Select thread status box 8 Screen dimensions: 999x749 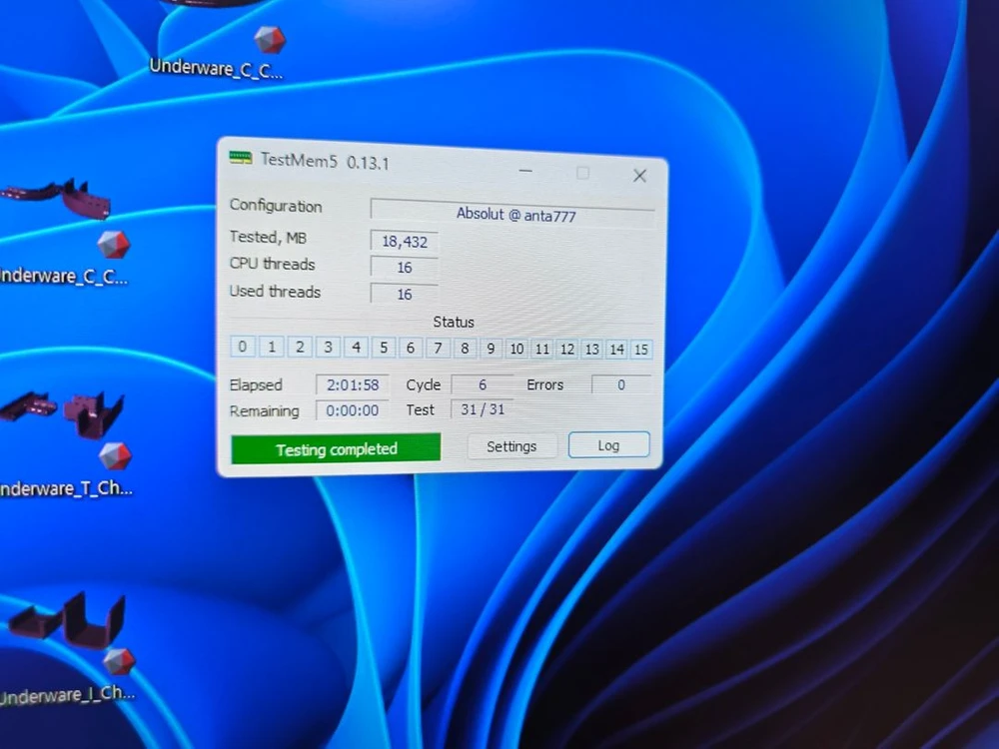465,349
